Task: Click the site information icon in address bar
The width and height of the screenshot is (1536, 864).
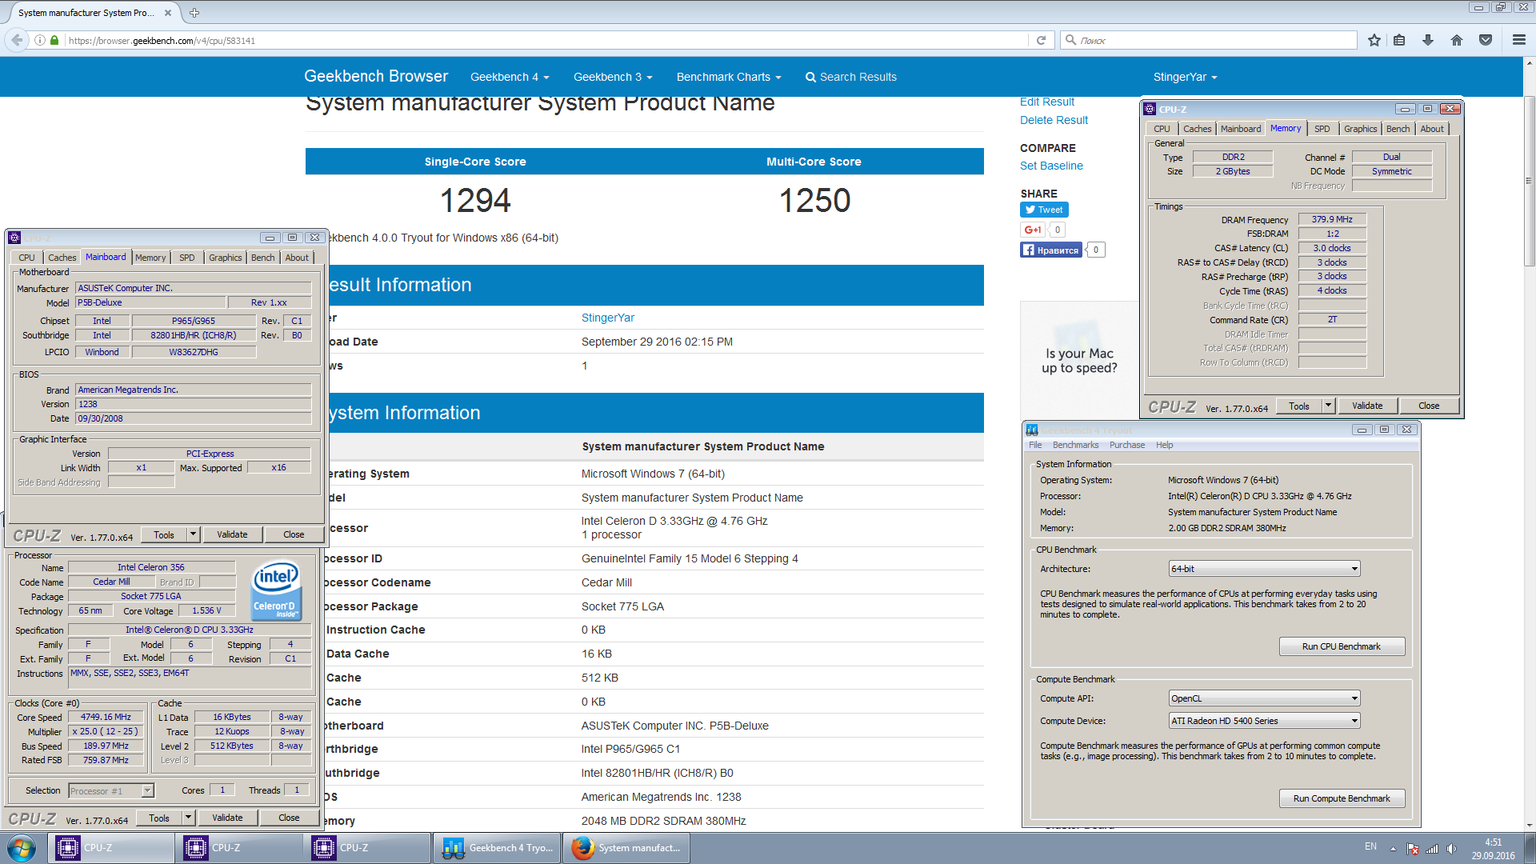Action: (x=40, y=40)
